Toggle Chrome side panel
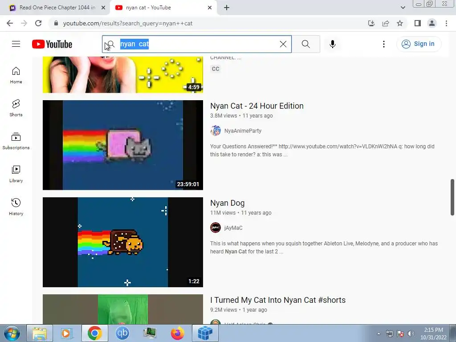Viewport: 456px width, 342px height. (418, 23)
